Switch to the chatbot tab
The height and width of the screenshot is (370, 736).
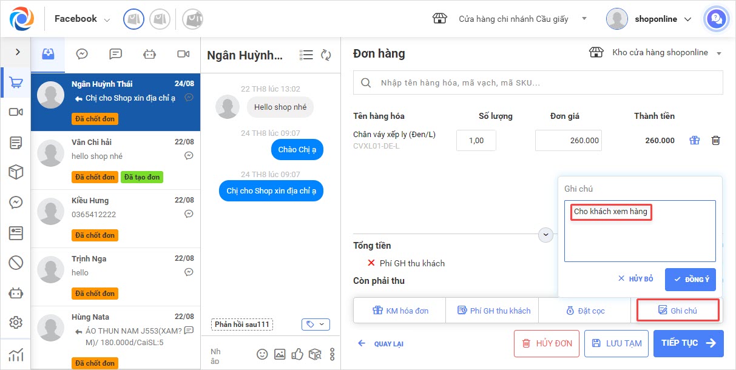[149, 54]
